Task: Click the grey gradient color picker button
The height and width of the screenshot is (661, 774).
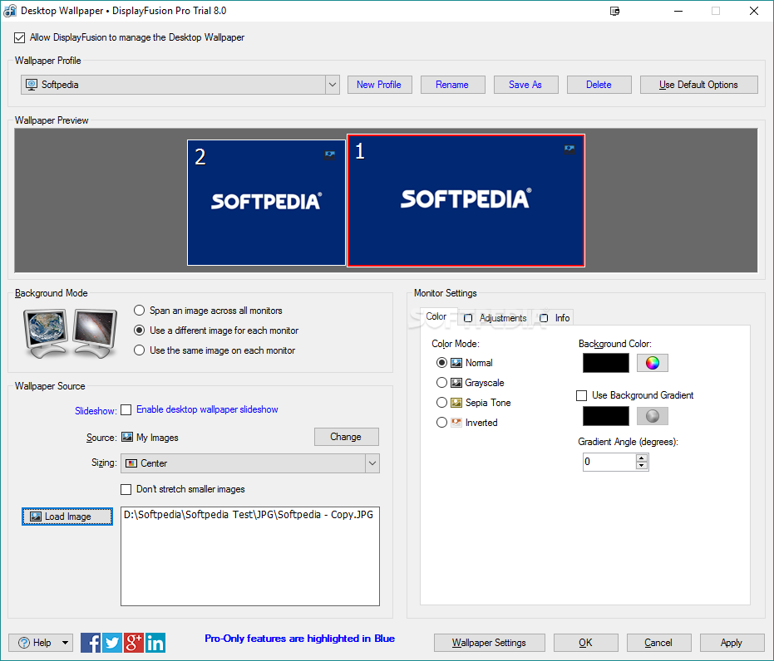Action: (652, 416)
